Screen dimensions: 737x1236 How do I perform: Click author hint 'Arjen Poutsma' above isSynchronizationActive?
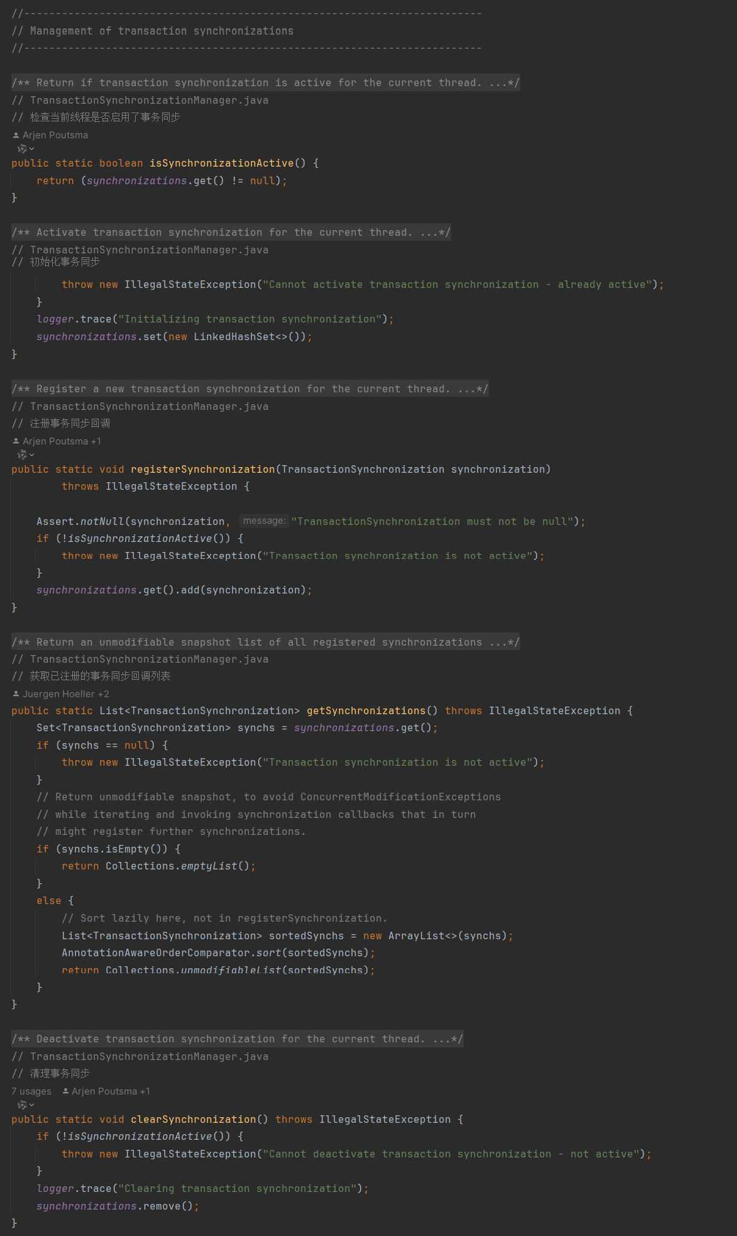click(50, 135)
